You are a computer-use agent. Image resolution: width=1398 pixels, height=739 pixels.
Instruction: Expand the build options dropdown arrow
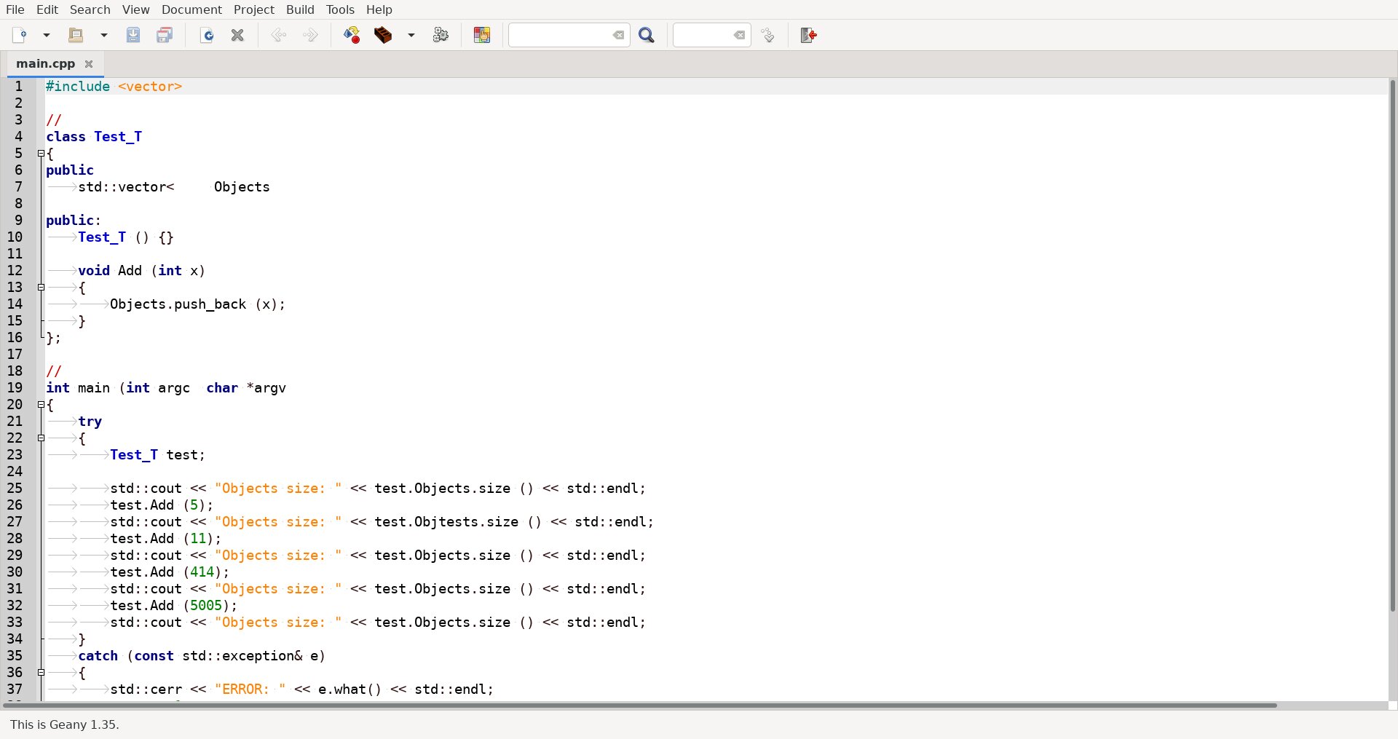(x=411, y=35)
